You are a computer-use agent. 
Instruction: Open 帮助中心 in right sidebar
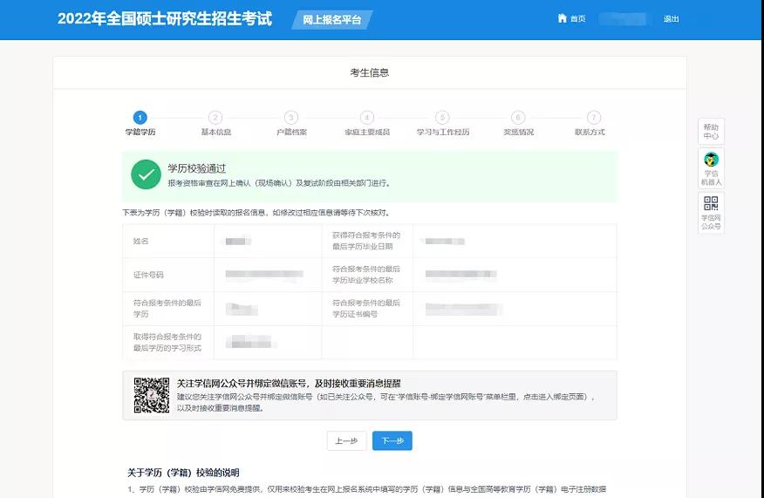pyautogui.click(x=711, y=132)
